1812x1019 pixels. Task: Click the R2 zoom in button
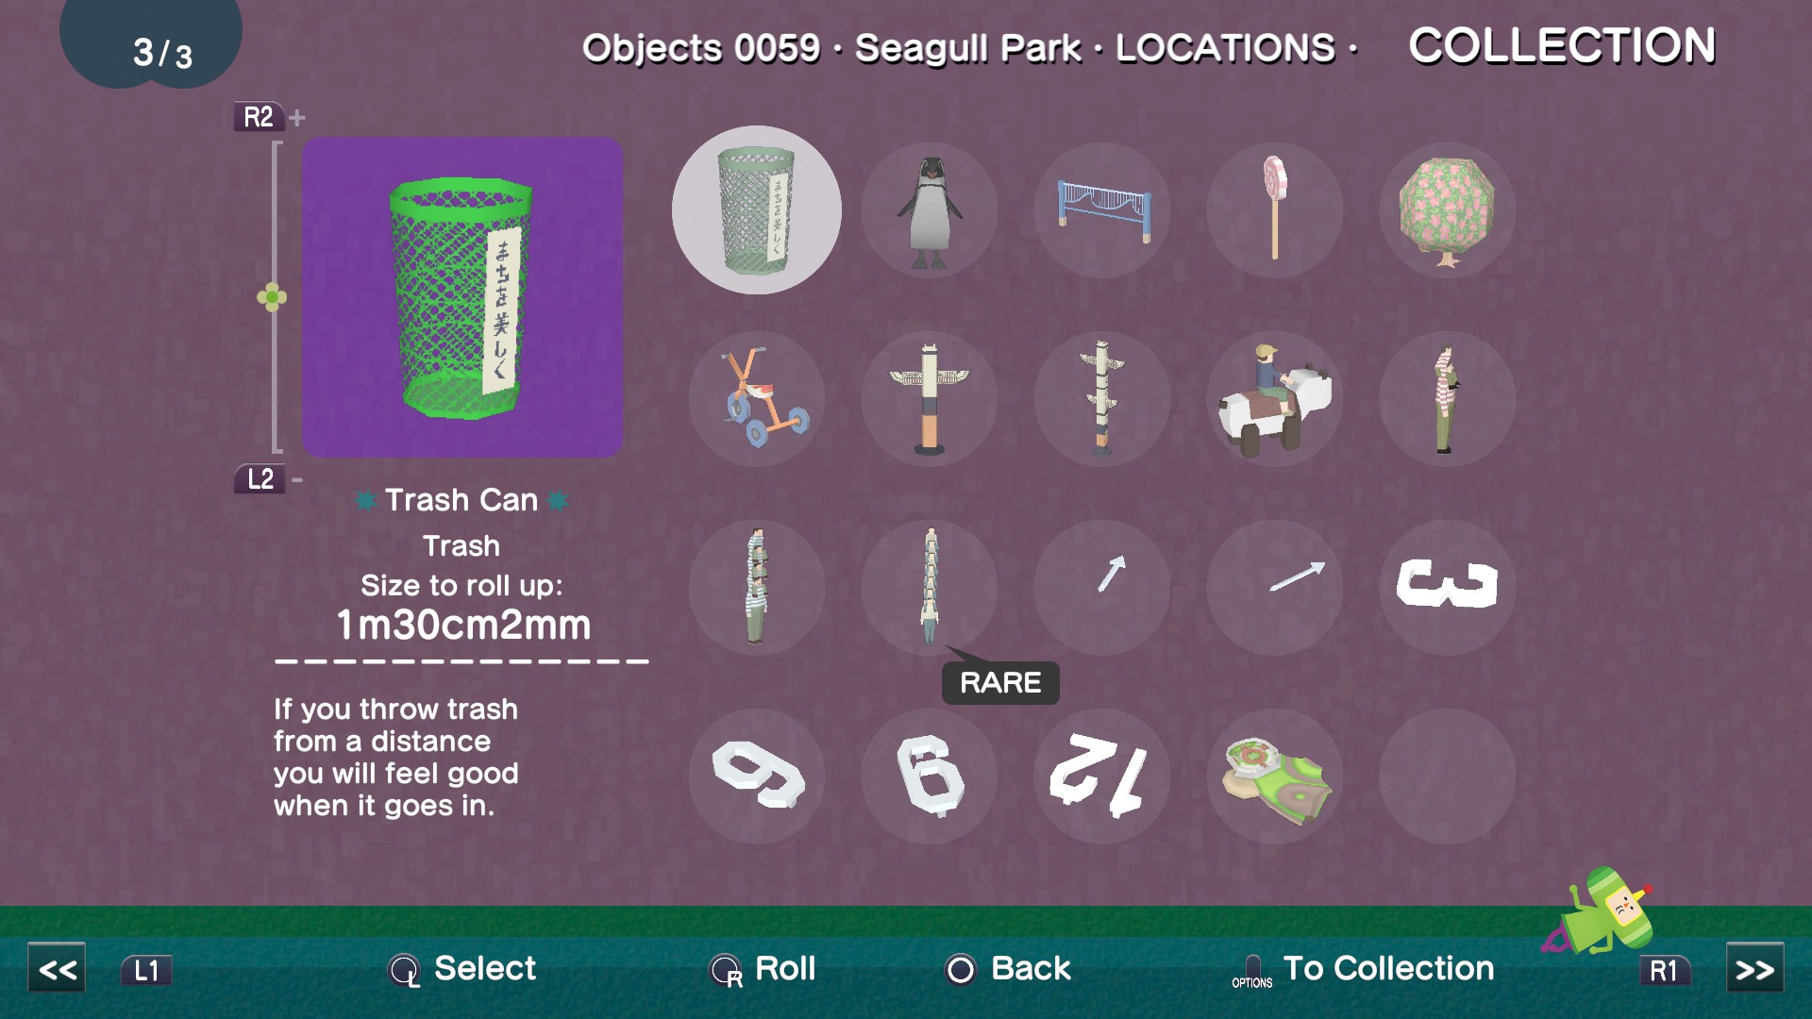point(259,117)
